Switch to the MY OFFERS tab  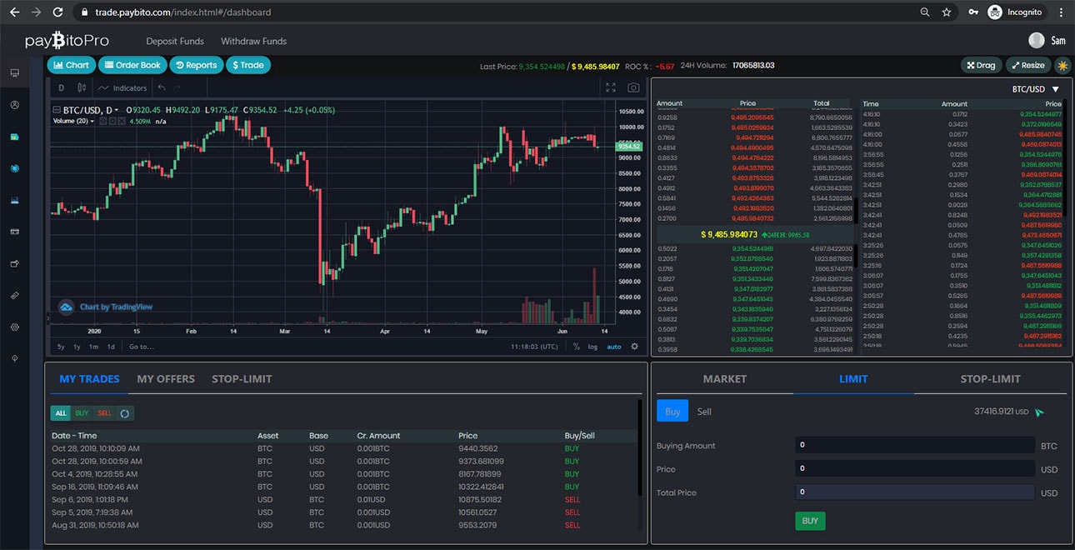pyautogui.click(x=166, y=378)
